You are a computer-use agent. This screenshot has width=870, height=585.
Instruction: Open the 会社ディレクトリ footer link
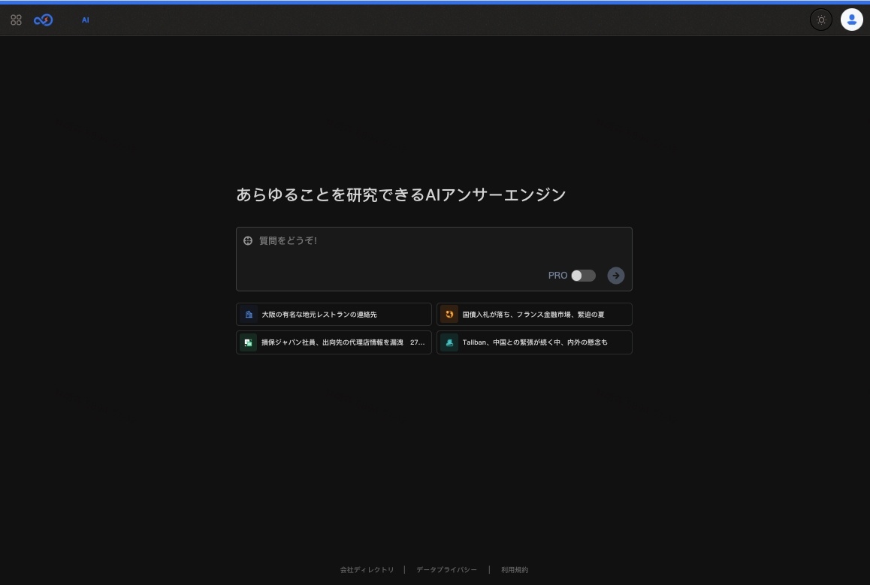point(367,570)
